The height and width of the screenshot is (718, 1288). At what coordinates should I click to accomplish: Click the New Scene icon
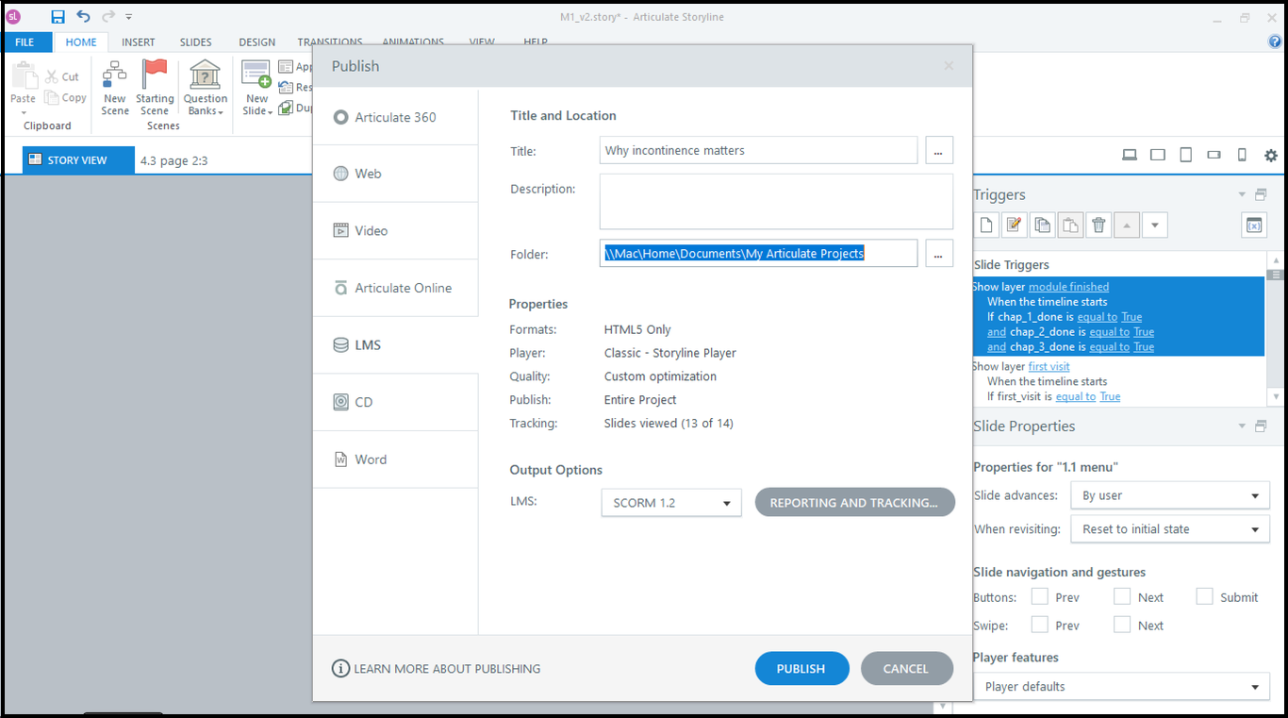point(115,75)
